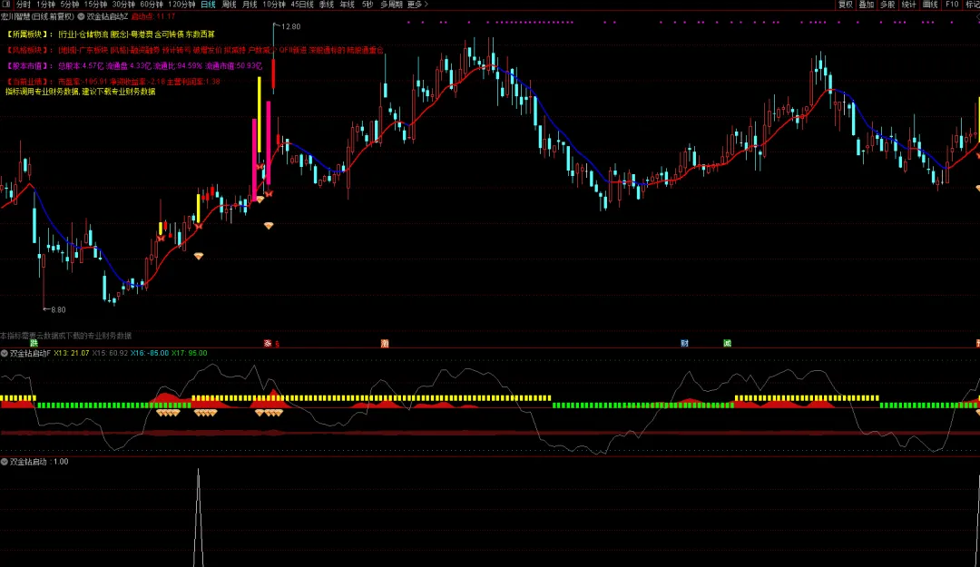Image resolution: width=980 pixels, height=567 pixels.
Task: Select the 10分钟 period
Action: click(x=274, y=5)
